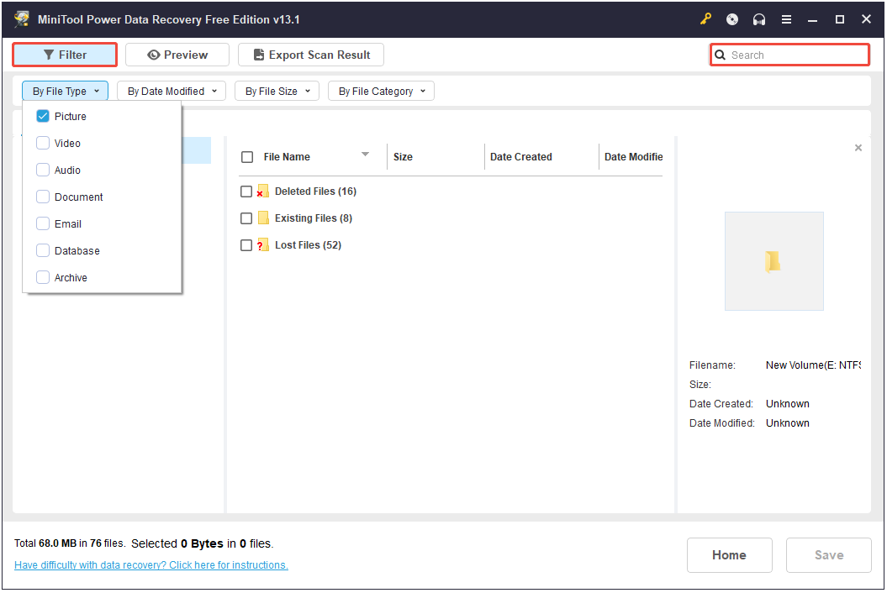Click Export Scan Result button
The width and height of the screenshot is (887, 593).
[x=311, y=55]
